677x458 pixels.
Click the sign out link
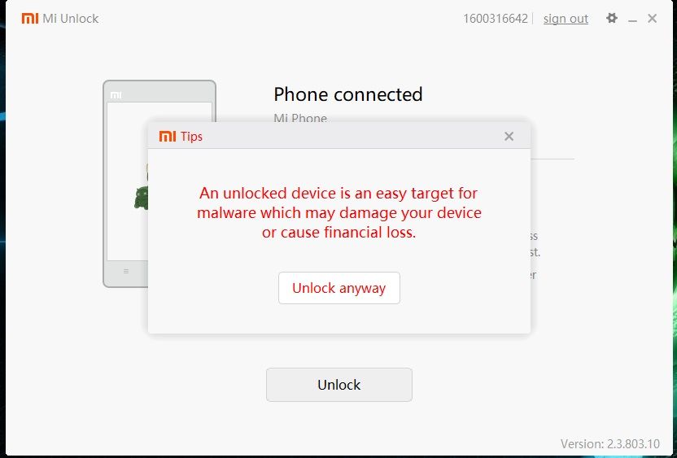coord(566,19)
